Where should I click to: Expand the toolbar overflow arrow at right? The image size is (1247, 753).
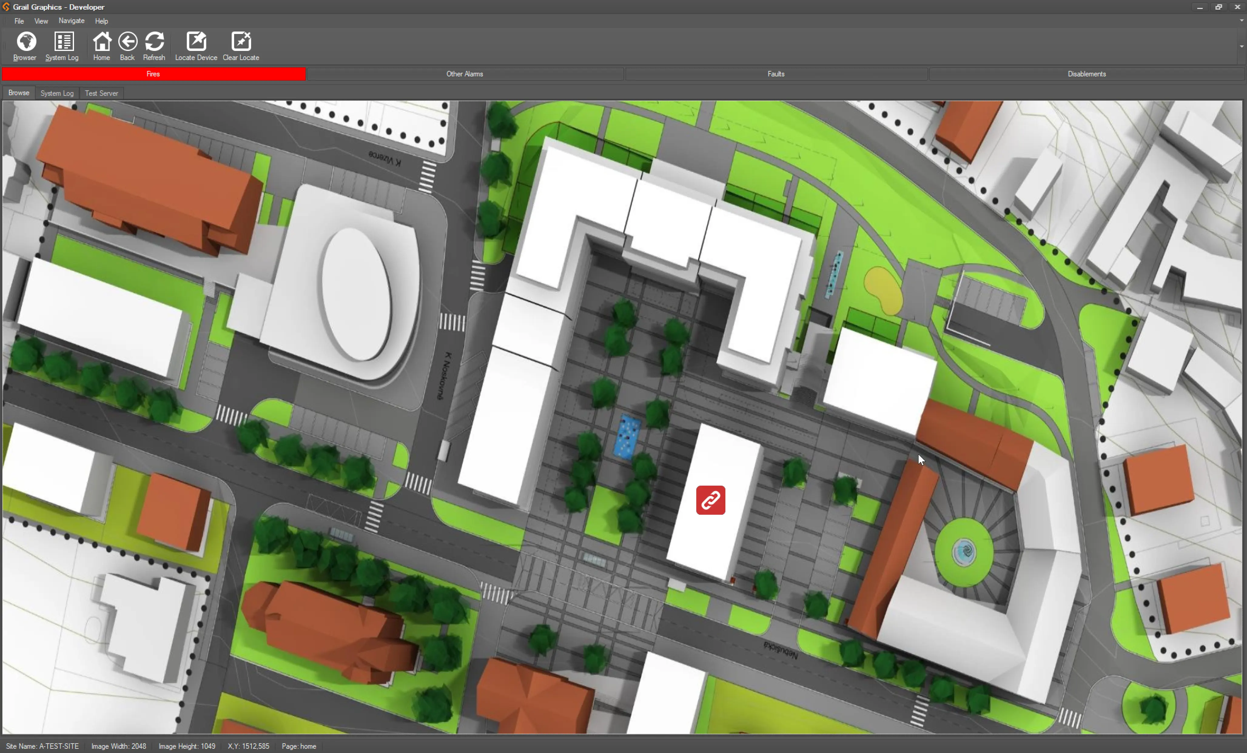tap(1242, 47)
